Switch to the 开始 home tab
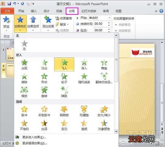165x147 pixels. click(x=21, y=11)
